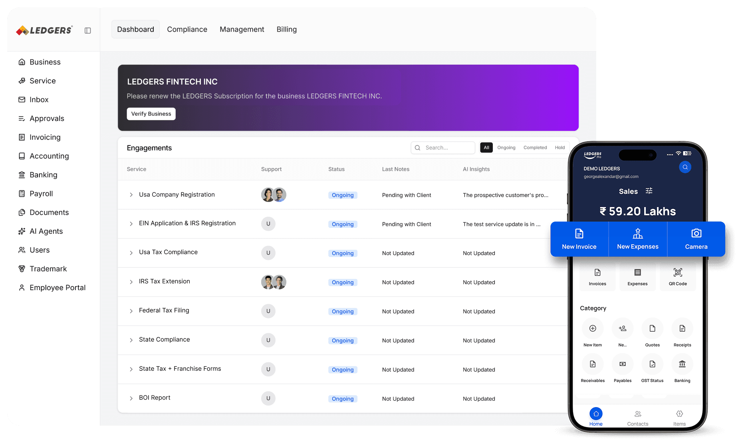Open the Management tab
The image size is (738, 443).
tap(242, 30)
